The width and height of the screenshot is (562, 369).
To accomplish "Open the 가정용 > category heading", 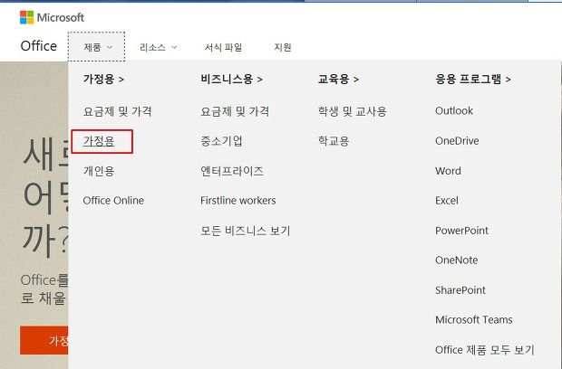I will 103,79.
